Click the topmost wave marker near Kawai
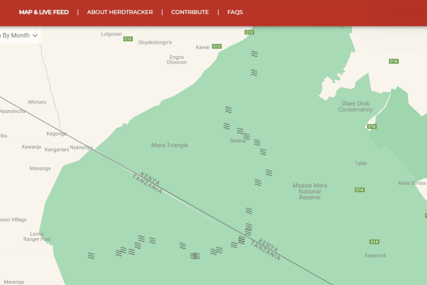Image resolution: width=427 pixels, height=285 pixels. coord(254,54)
